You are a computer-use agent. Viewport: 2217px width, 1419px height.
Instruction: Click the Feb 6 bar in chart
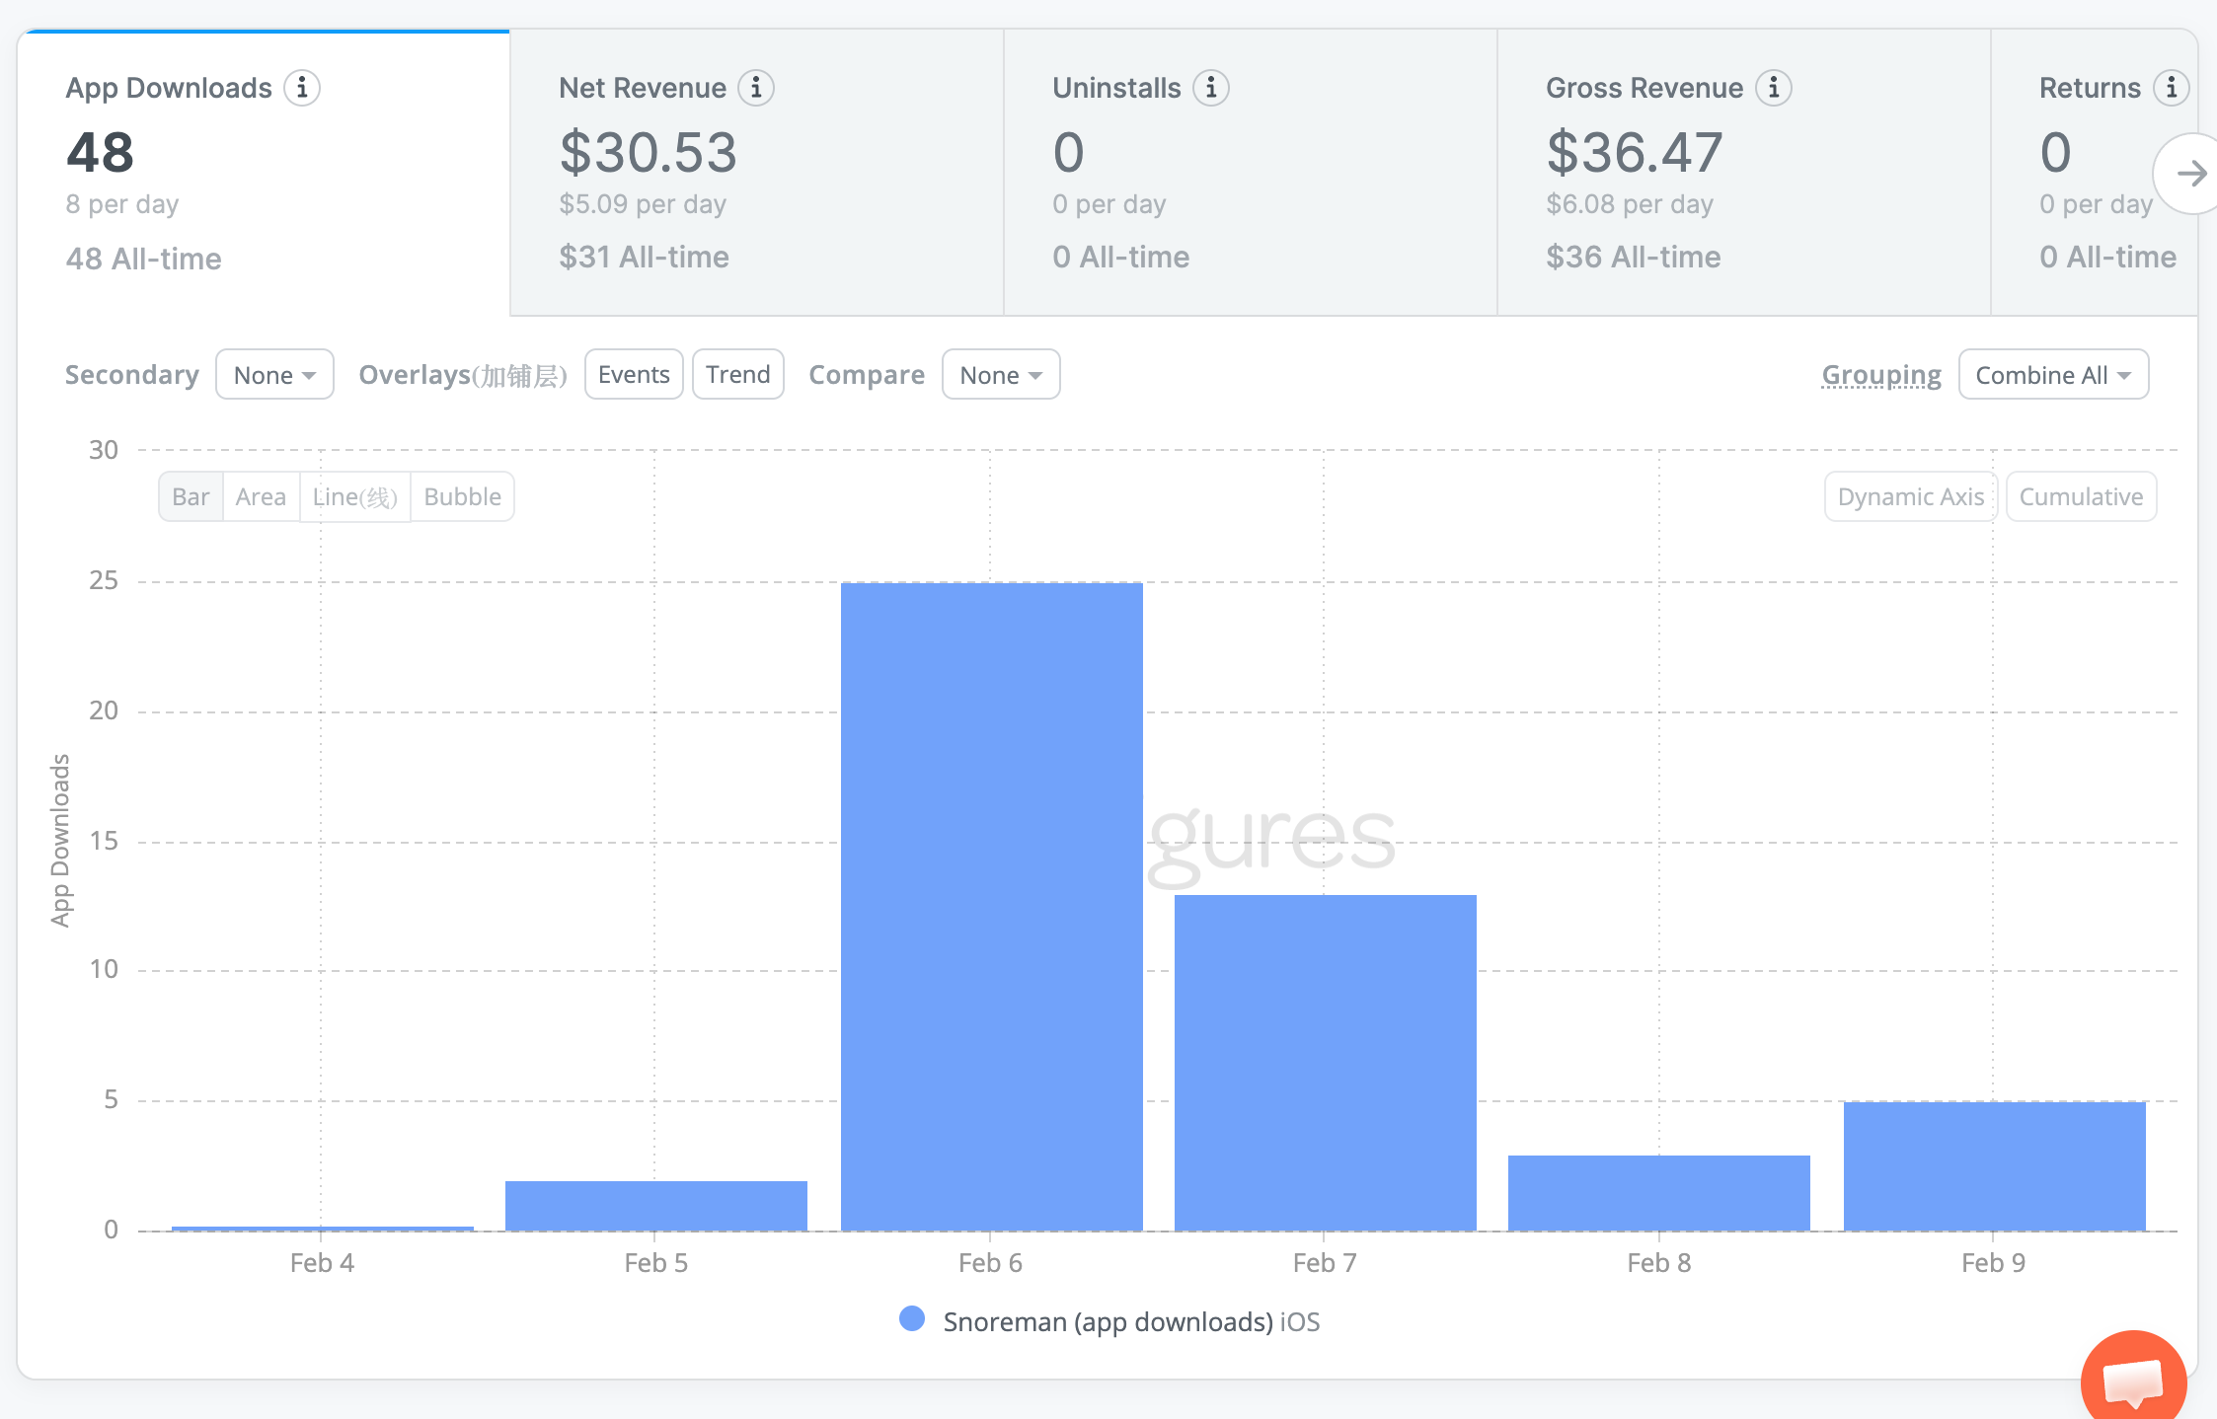click(991, 906)
